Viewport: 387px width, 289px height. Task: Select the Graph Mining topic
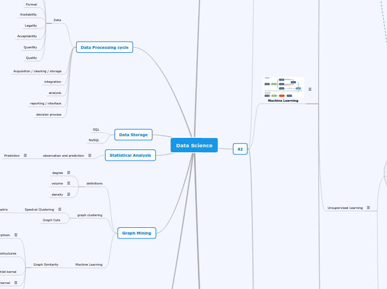coord(137,233)
